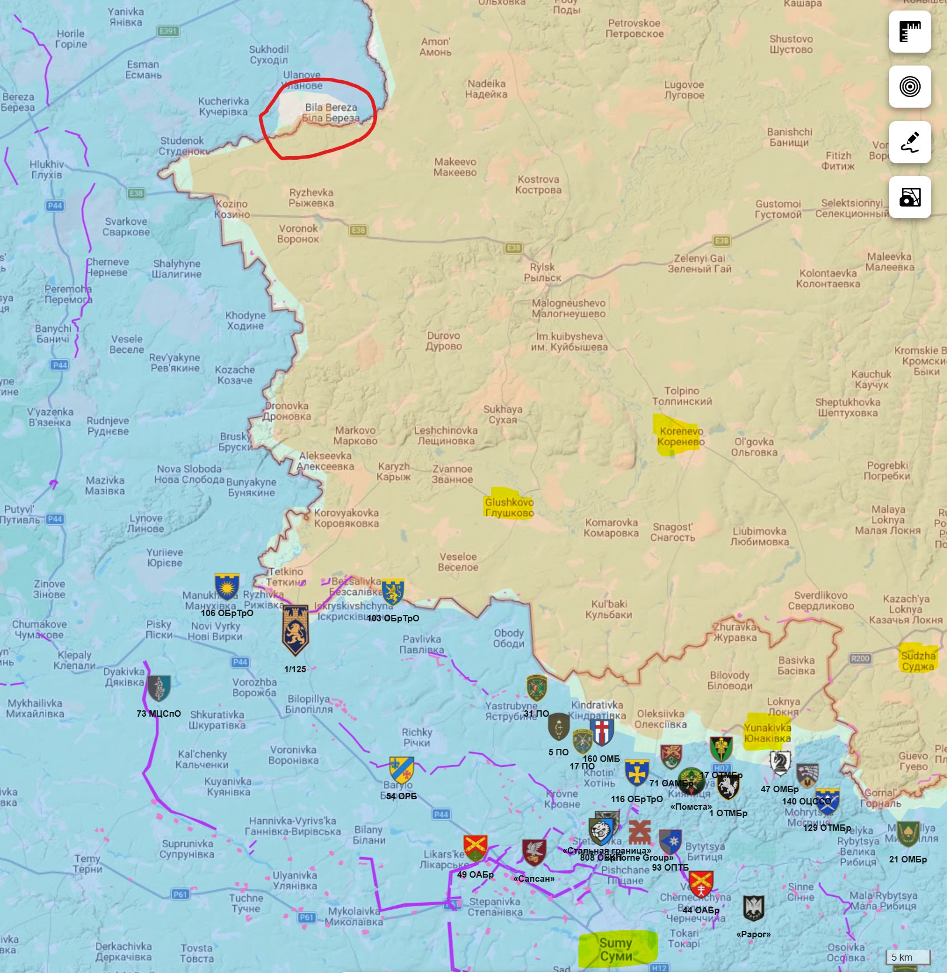Click the Snagost' village label
This screenshot has height=973, width=947.
click(672, 532)
